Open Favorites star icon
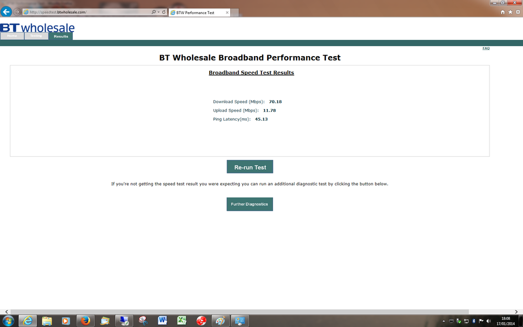523x327 pixels. pyautogui.click(x=510, y=12)
